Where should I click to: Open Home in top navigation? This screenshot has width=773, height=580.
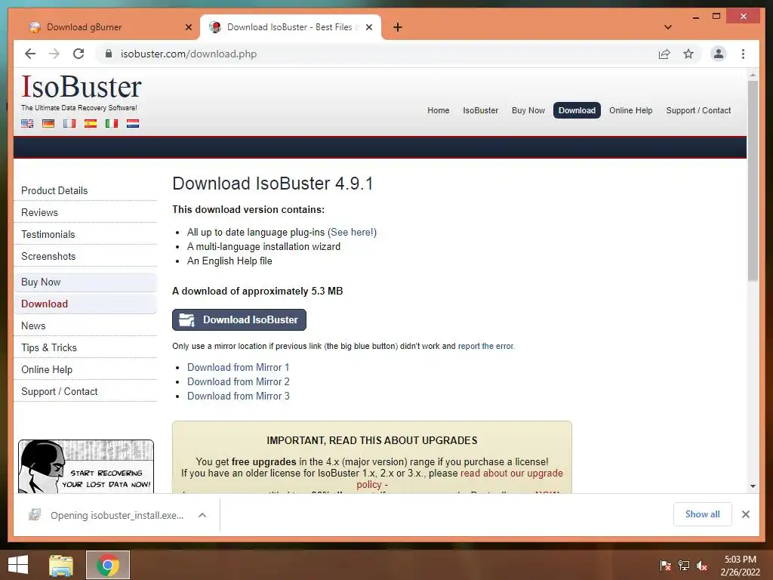[439, 110]
